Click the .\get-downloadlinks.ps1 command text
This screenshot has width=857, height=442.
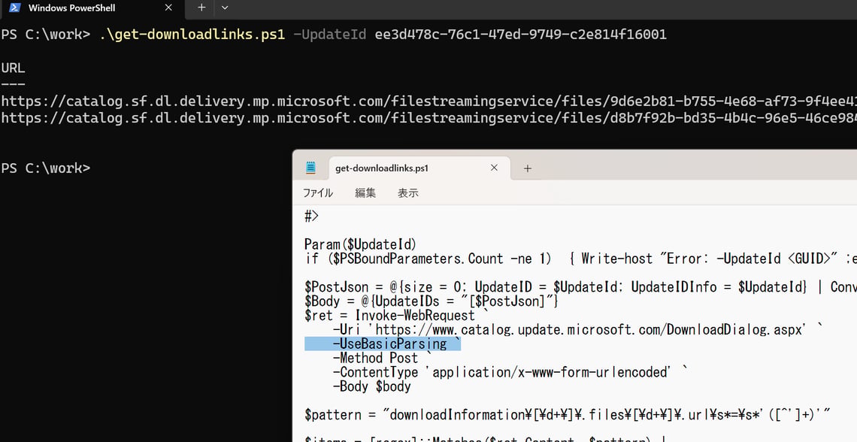[x=192, y=35]
